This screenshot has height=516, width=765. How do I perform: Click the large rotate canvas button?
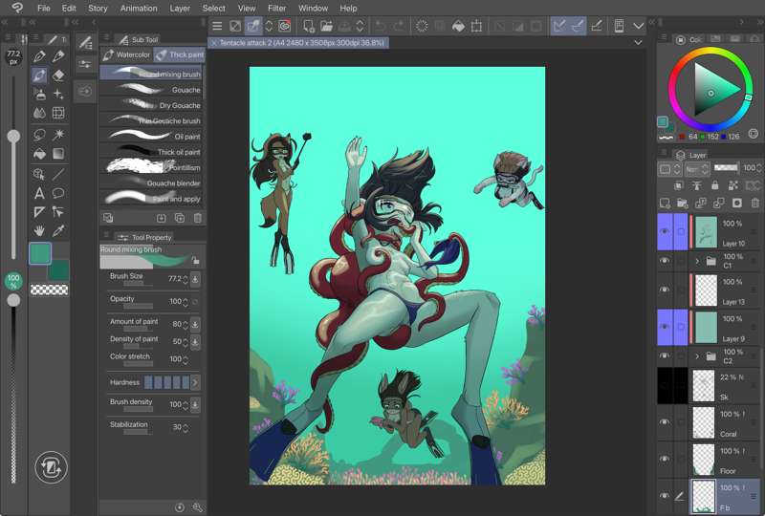pyautogui.click(x=51, y=467)
